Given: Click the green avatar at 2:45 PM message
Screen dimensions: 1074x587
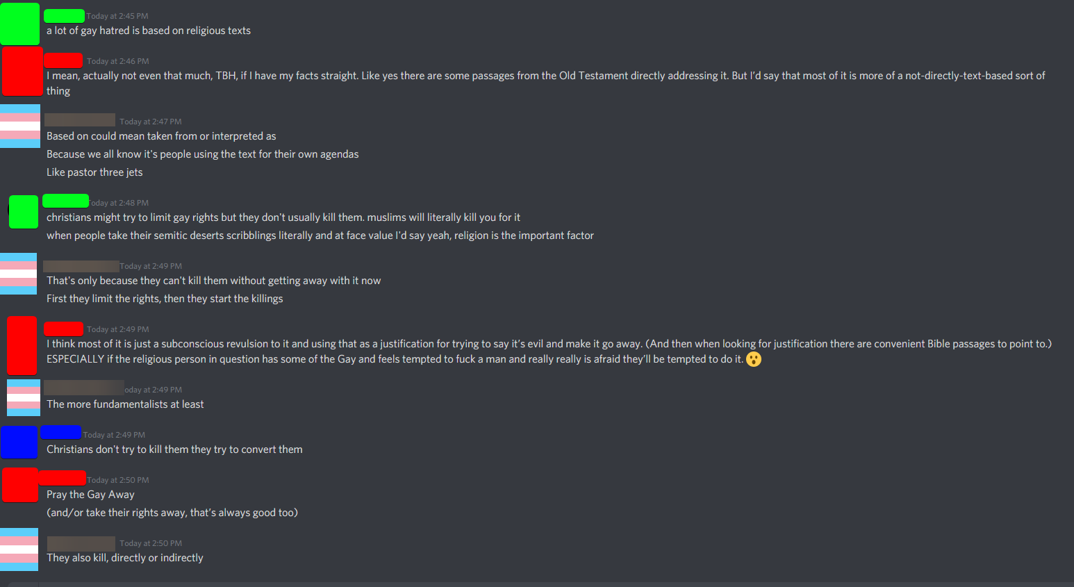Looking at the screenshot, I should (x=19, y=24).
